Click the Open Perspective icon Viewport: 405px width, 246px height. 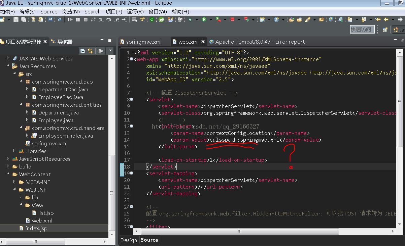[x=385, y=30]
